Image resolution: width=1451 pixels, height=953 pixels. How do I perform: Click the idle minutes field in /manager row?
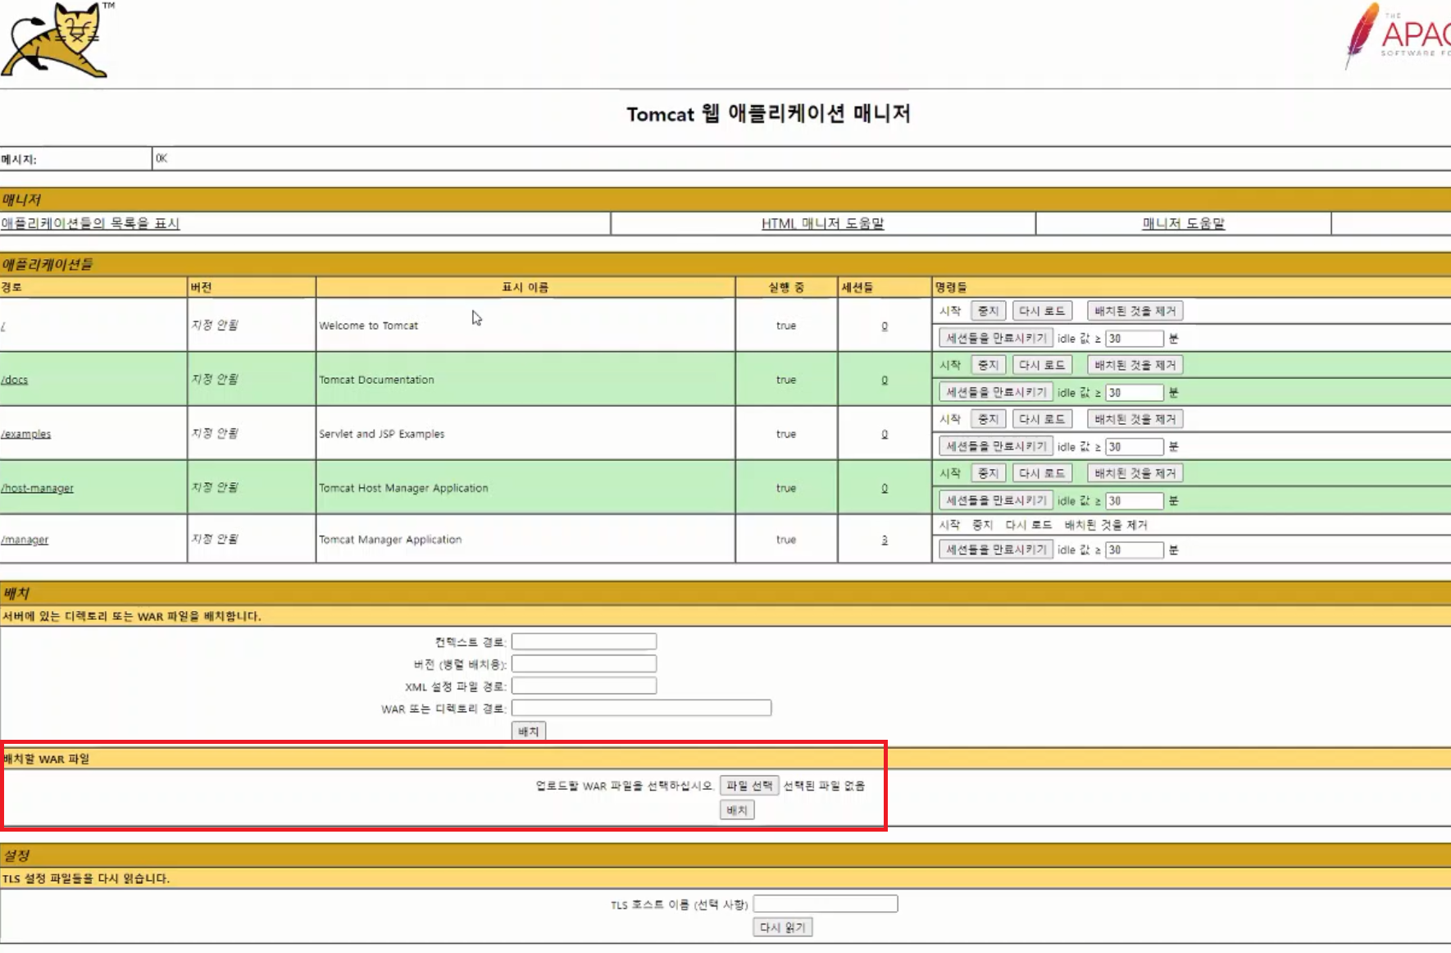click(x=1135, y=549)
